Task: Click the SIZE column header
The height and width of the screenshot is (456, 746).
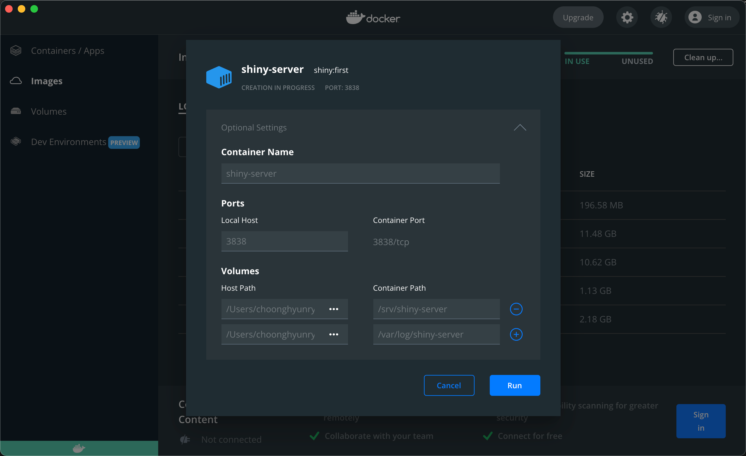Action: [587, 174]
